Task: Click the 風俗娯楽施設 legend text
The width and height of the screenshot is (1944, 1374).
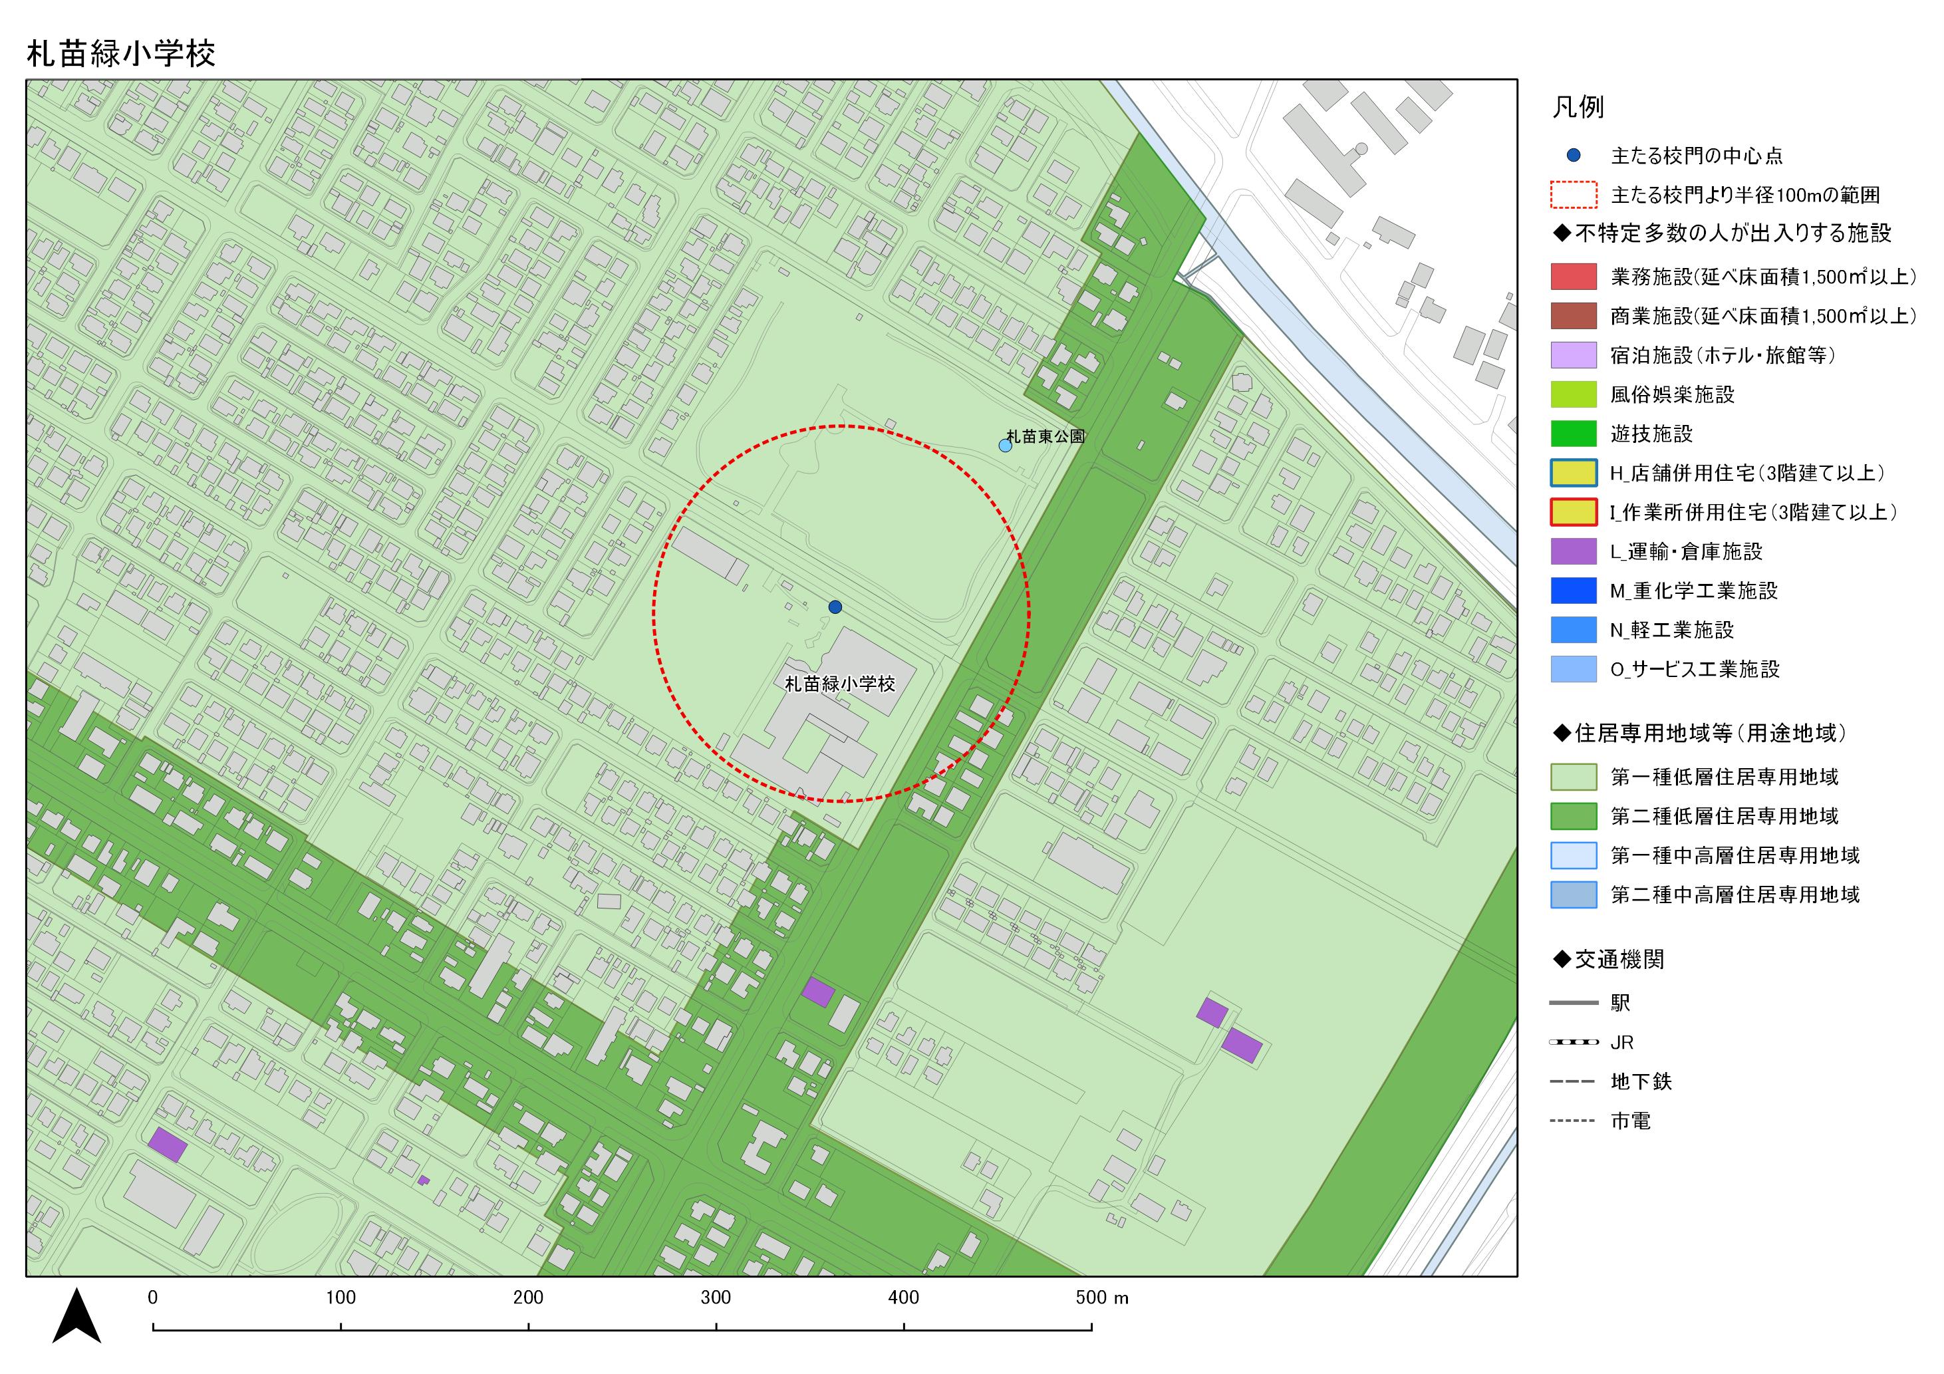Action: coord(1672,394)
